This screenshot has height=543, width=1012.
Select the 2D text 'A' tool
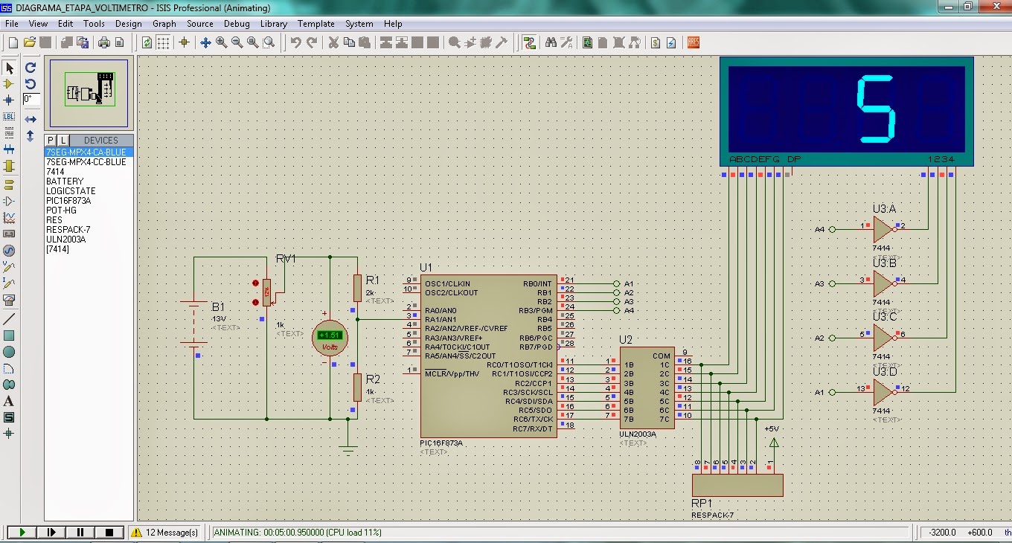click(x=9, y=401)
